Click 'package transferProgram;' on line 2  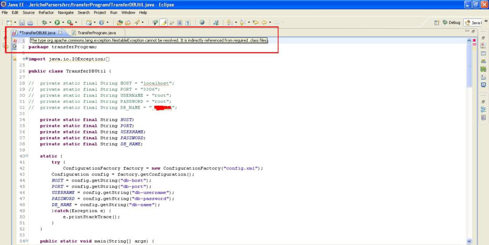pos(63,47)
